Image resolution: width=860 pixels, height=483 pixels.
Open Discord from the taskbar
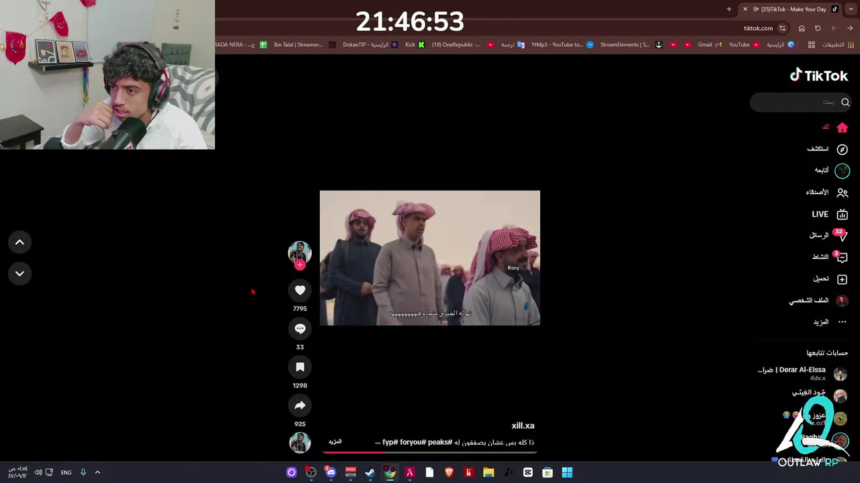pyautogui.click(x=331, y=472)
